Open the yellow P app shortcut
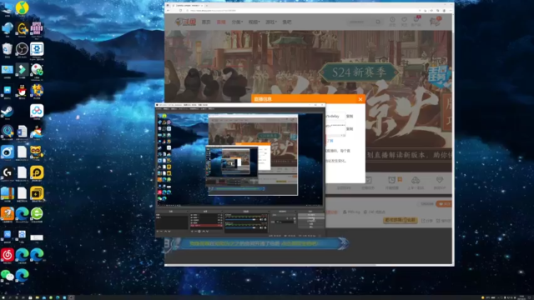The image size is (534, 300). [x=37, y=173]
